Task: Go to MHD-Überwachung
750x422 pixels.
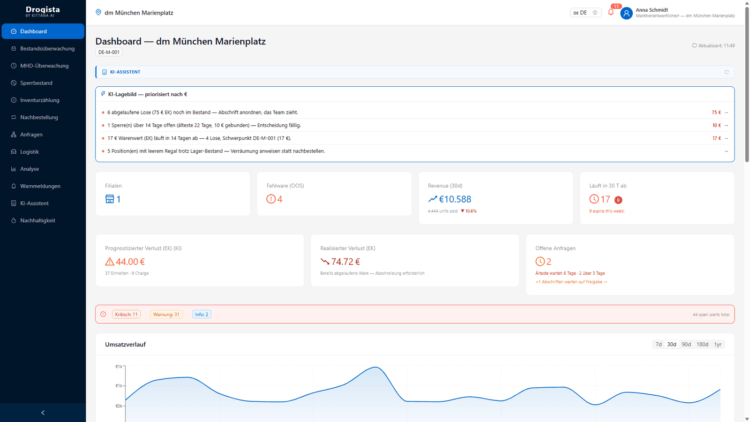Action: point(43,66)
